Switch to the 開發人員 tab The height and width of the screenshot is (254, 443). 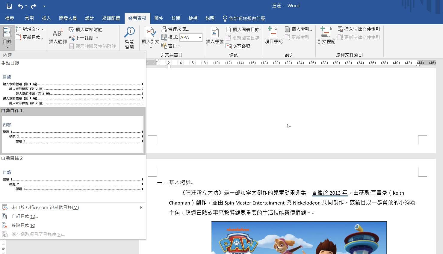coord(68,18)
